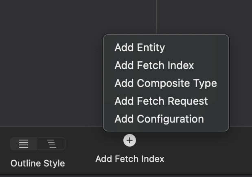Click the word Configuration in last menu row
Screen dimensions: 252x177
point(170,119)
